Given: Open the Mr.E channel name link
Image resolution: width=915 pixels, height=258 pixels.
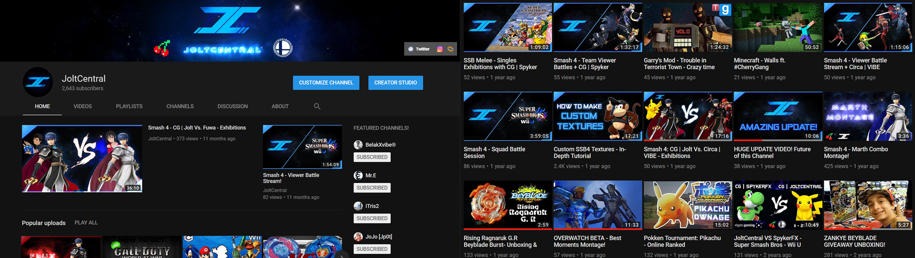Looking at the screenshot, I should click(371, 176).
